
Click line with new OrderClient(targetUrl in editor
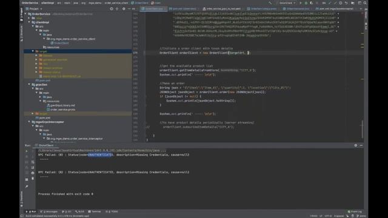[206, 53]
